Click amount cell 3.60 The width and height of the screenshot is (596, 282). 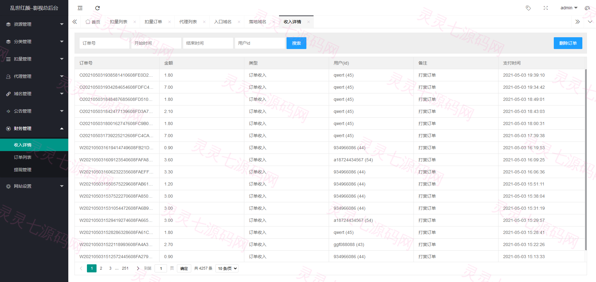(x=202, y=160)
